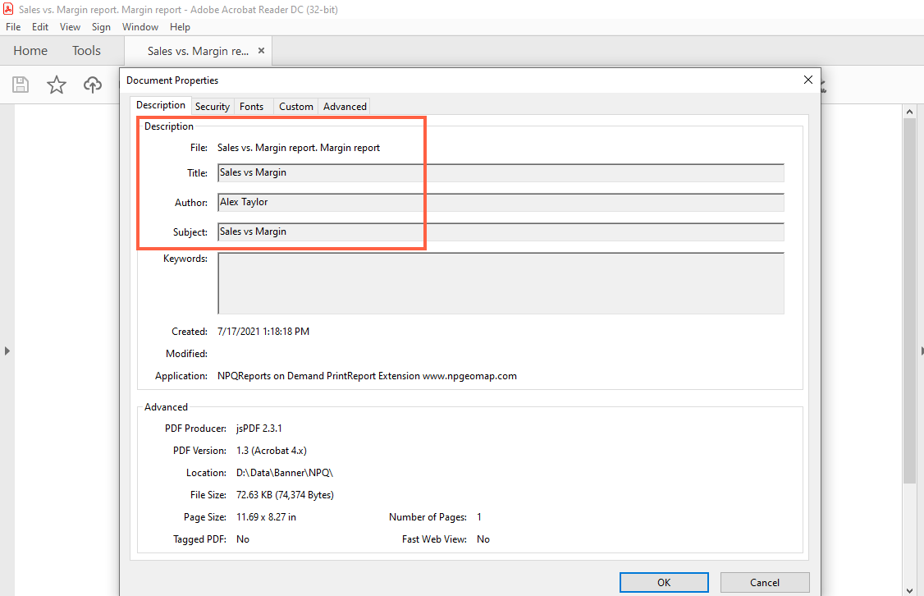This screenshot has height=596, width=924.
Task: Click the Application value NPQReports on Demand text
Action: 367,376
